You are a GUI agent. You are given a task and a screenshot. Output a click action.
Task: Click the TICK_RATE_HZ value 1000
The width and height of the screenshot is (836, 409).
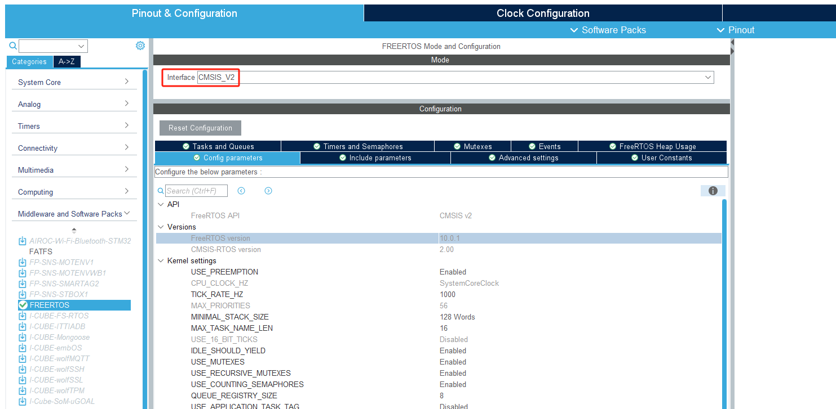448,294
